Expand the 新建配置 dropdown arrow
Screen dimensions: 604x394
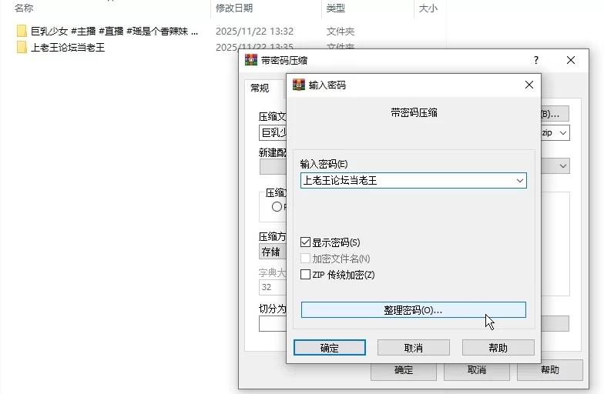tap(563, 165)
